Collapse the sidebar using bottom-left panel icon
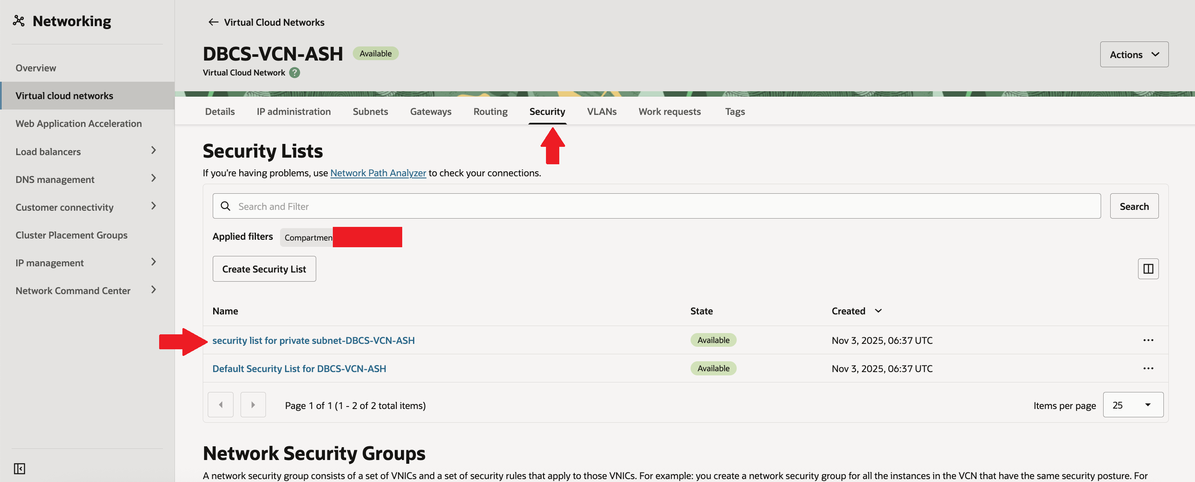Image resolution: width=1195 pixels, height=482 pixels. click(19, 469)
